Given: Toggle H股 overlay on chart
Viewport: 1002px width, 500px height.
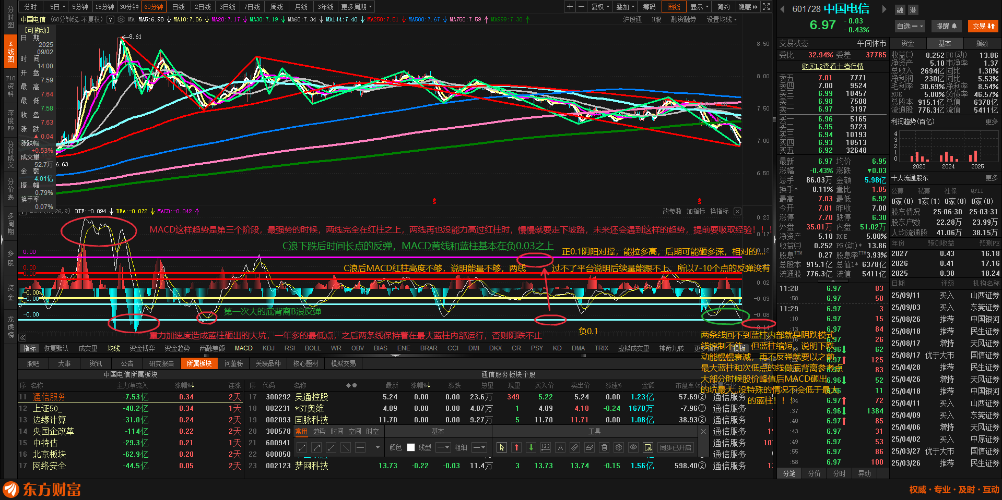Looking at the screenshot, I should pyautogui.click(x=656, y=19).
